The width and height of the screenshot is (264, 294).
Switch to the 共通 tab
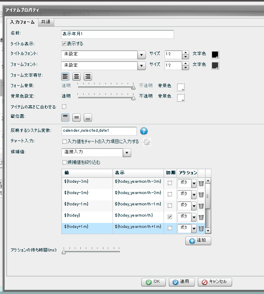(x=46, y=22)
